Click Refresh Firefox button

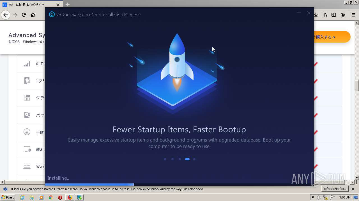(335, 189)
